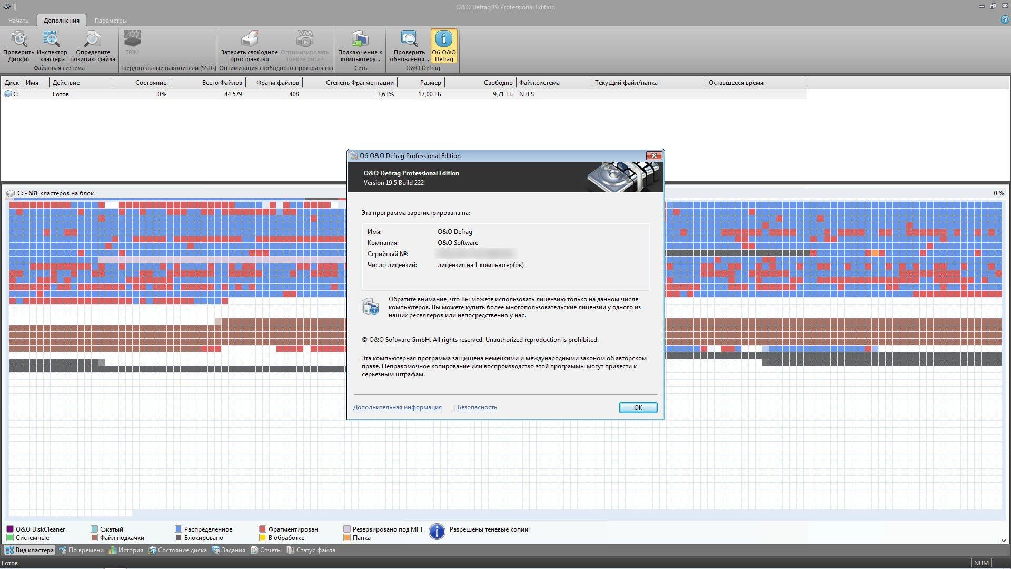
Task: Click the Блокировано gray legend swatch
Action: point(179,538)
